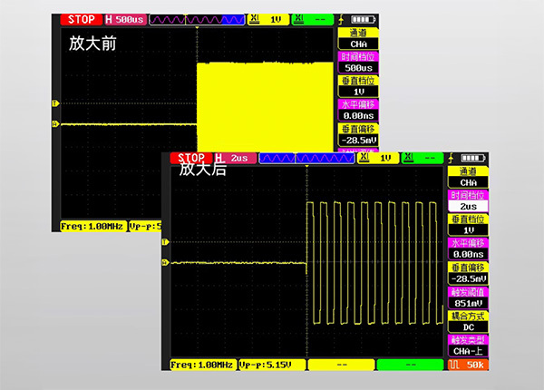Click the yellow X1 1V channel indicator on the 500us screen
The image size is (544, 390).
pyautogui.click(x=269, y=18)
